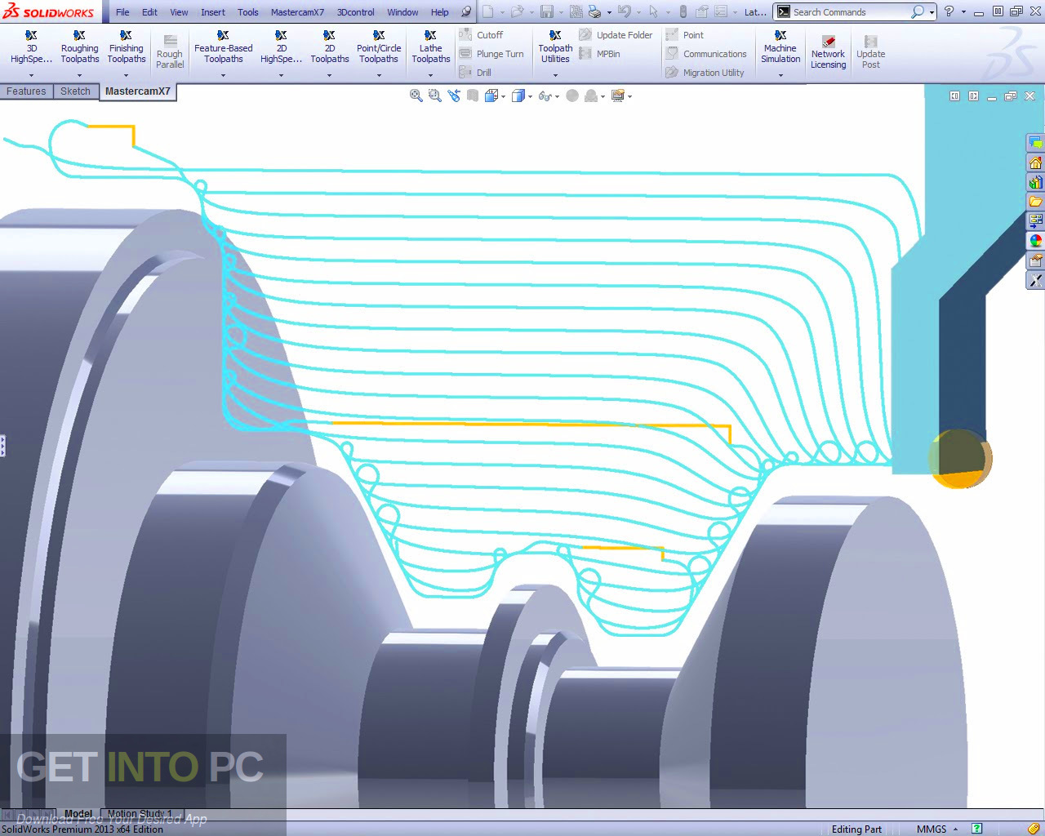
Task: Click the Migration Utility button
Action: point(705,73)
